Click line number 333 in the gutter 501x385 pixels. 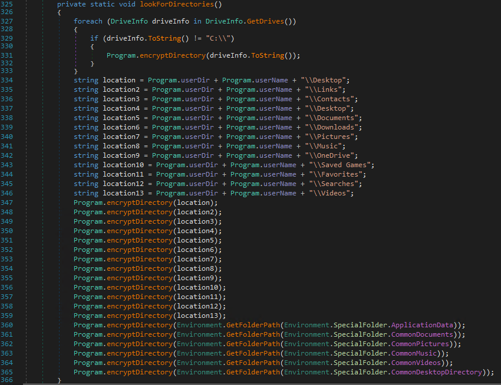(6, 71)
